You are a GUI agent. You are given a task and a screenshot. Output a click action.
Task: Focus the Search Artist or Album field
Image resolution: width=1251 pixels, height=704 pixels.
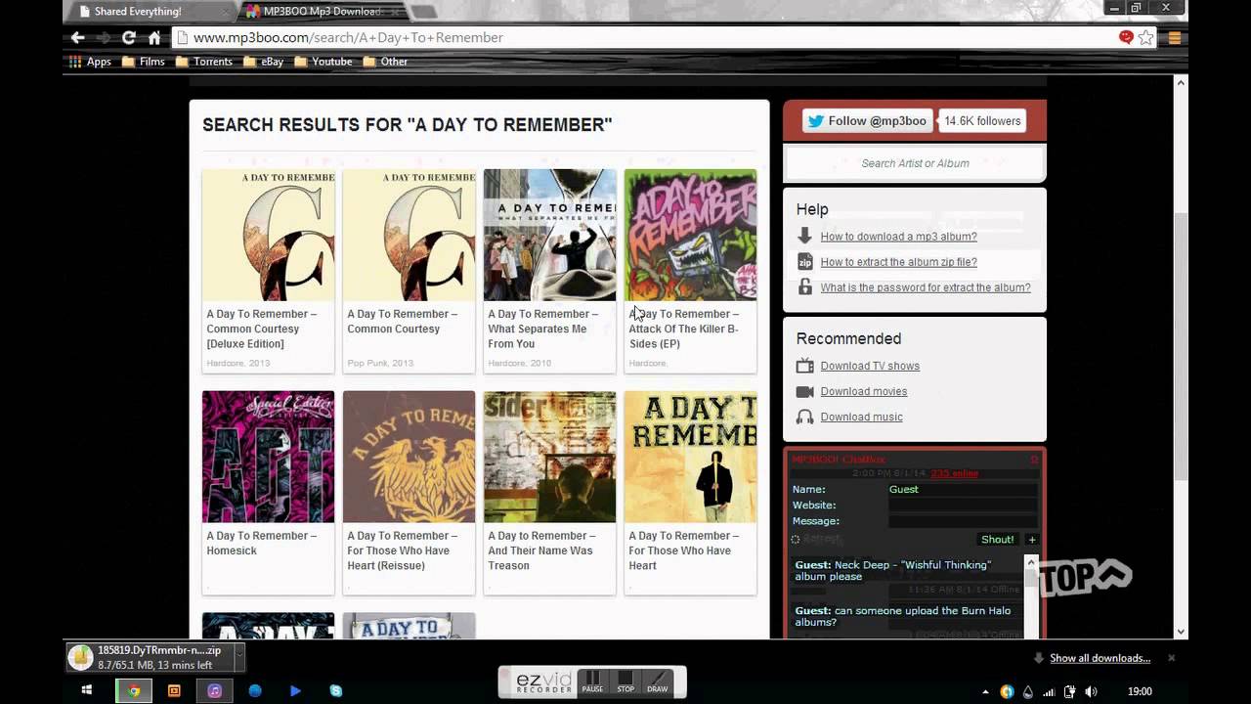(915, 163)
